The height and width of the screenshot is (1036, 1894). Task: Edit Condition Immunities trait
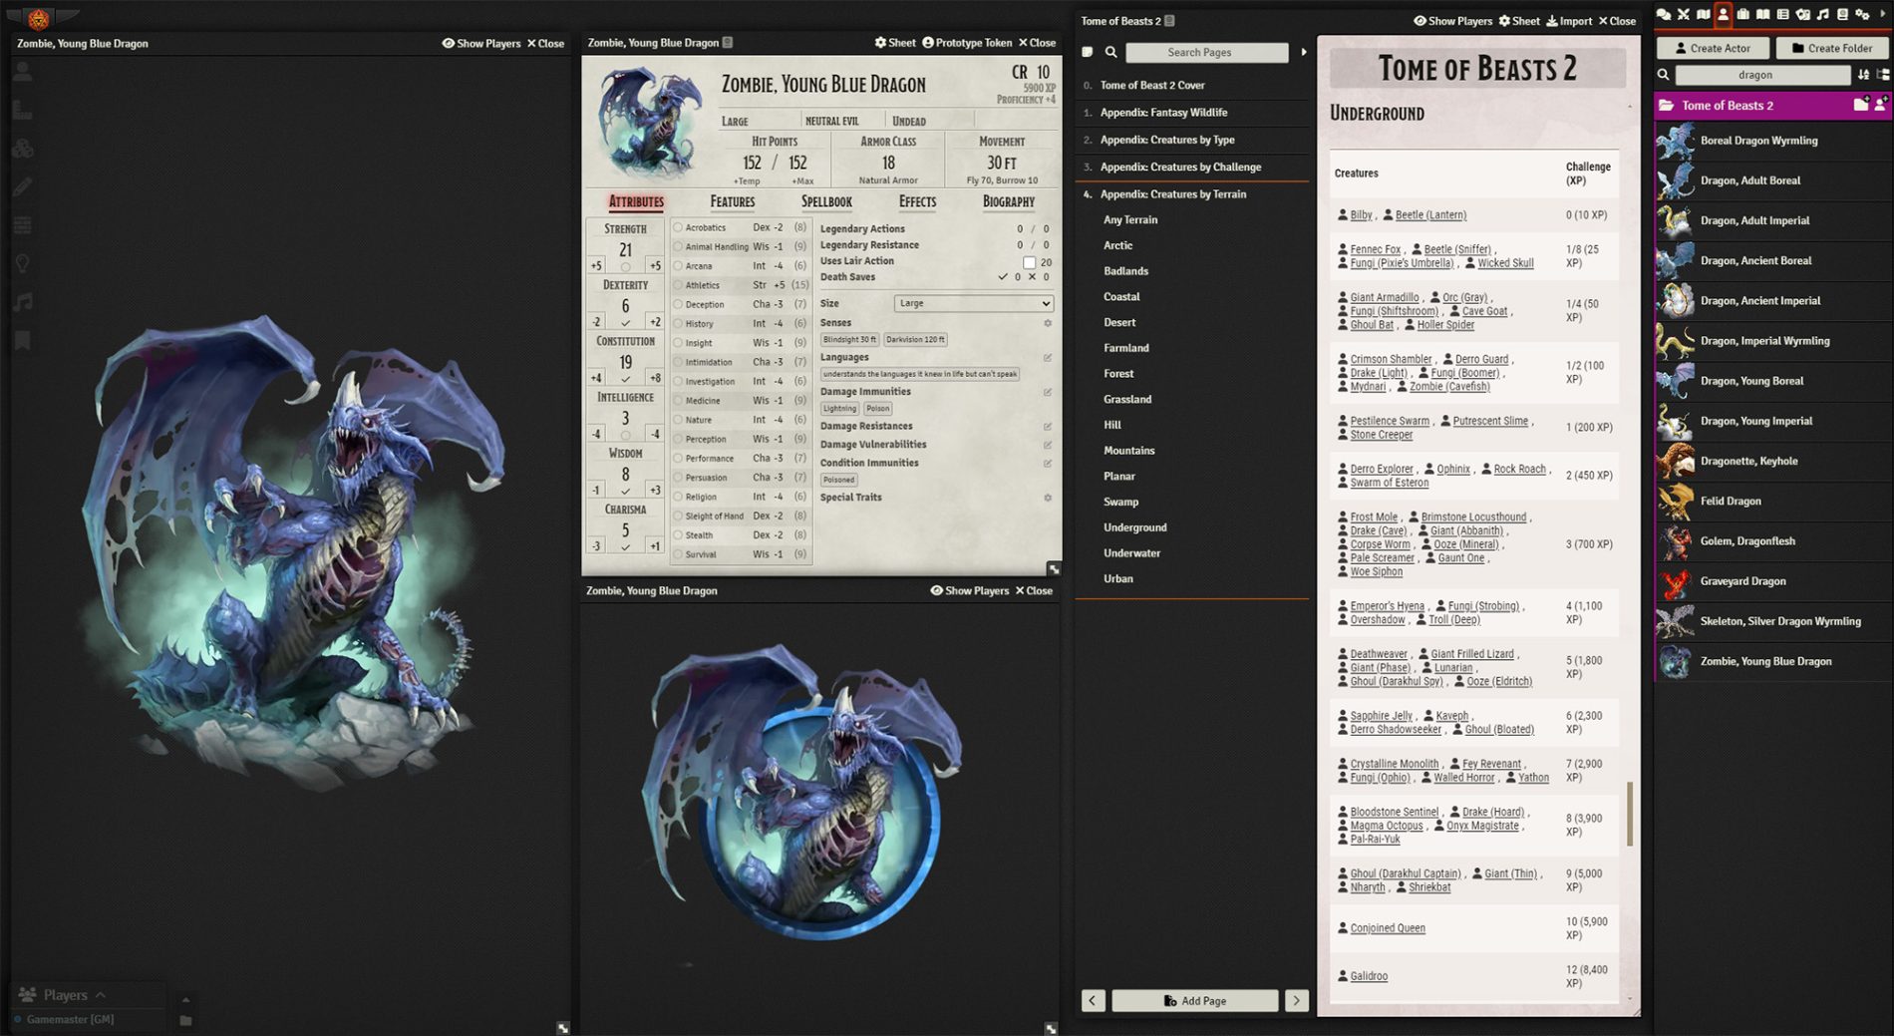[1048, 464]
